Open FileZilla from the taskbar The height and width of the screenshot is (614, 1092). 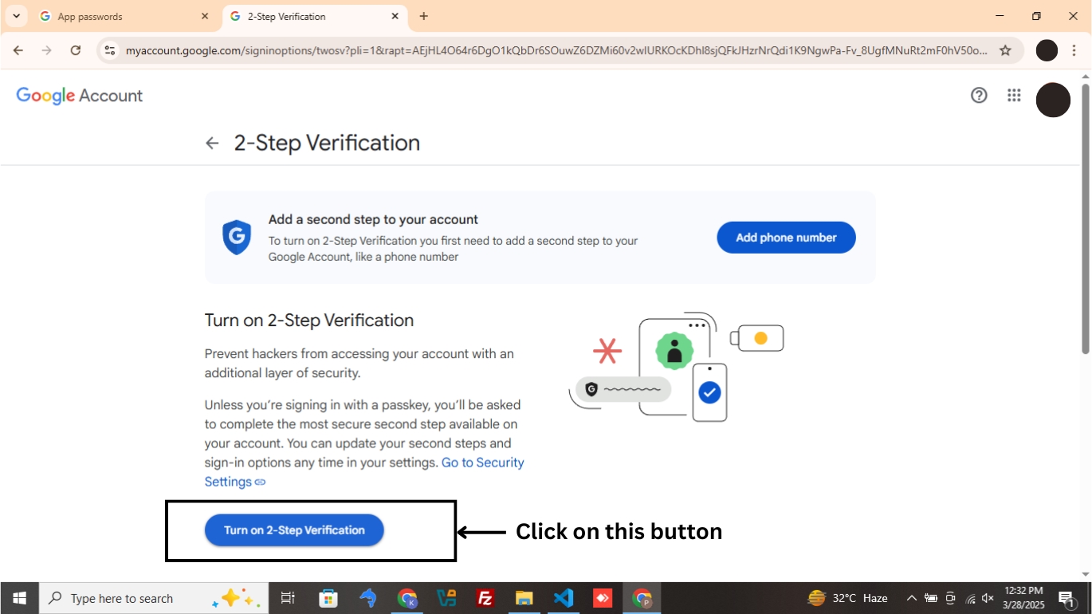(x=485, y=598)
